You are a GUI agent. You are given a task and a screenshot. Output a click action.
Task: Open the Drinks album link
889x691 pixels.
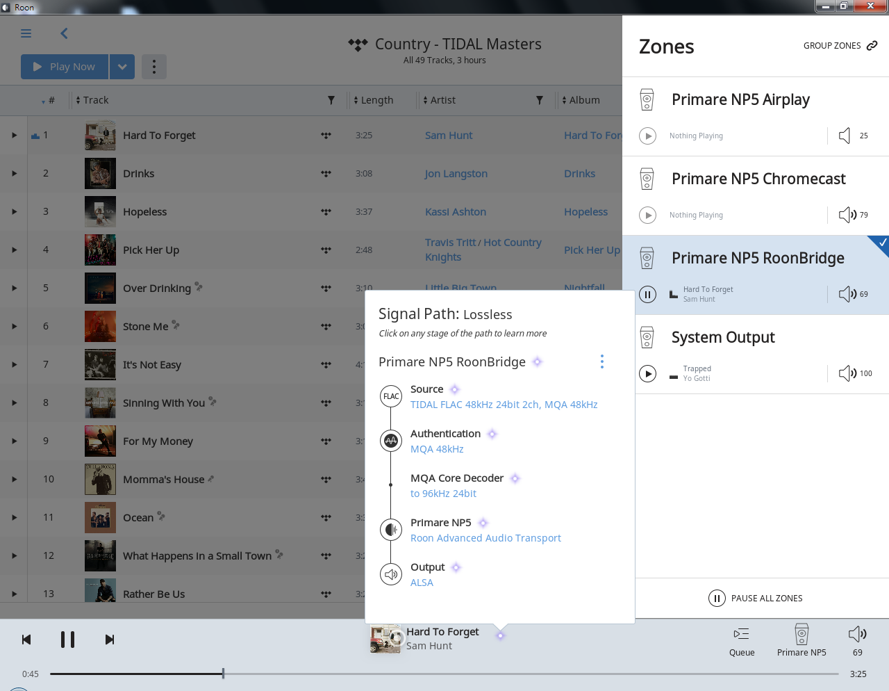click(579, 174)
